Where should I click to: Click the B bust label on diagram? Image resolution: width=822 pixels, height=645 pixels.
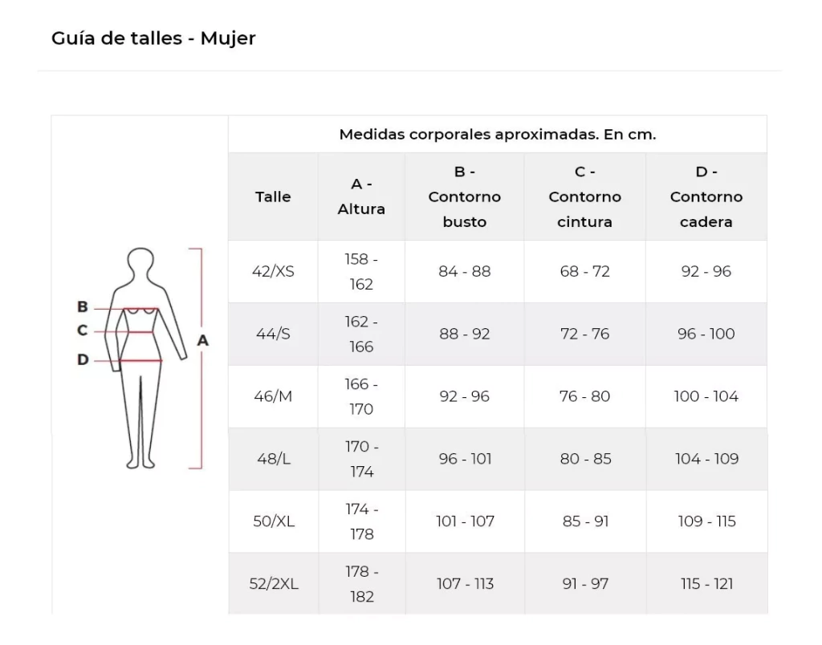(83, 306)
